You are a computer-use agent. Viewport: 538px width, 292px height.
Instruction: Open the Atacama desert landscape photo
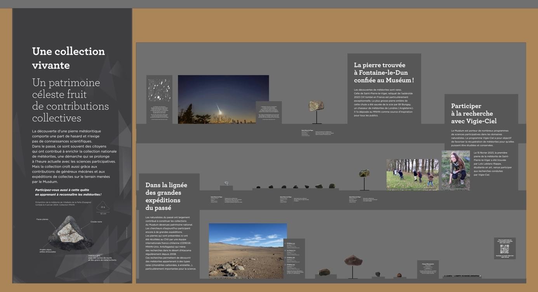[248, 251]
